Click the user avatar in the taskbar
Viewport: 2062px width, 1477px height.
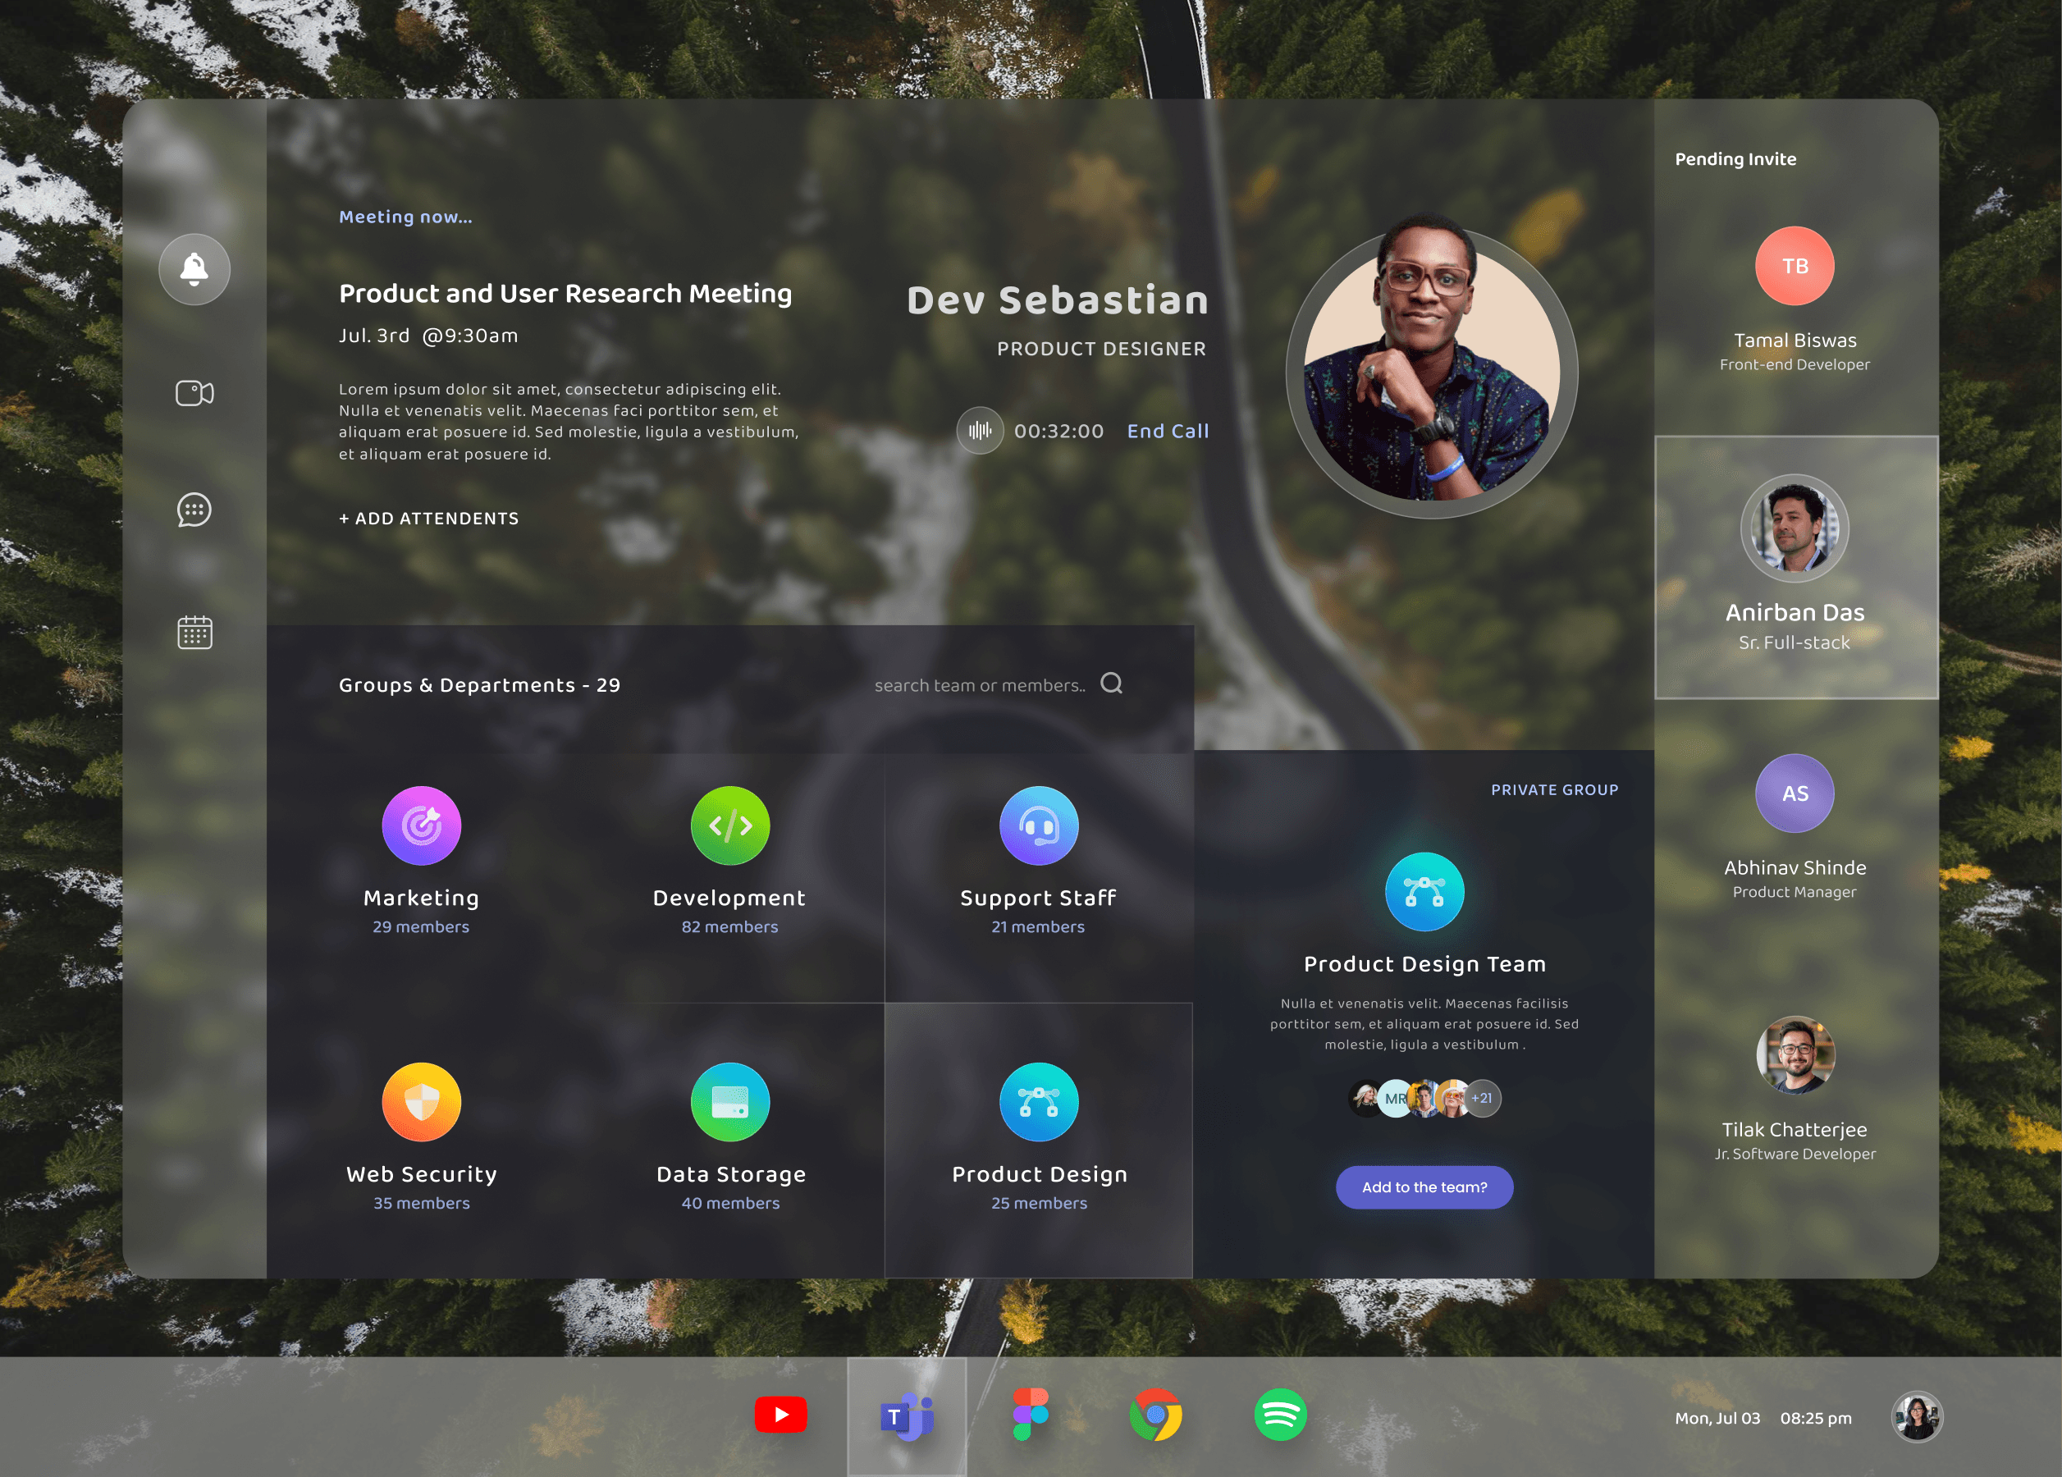tap(1918, 1417)
